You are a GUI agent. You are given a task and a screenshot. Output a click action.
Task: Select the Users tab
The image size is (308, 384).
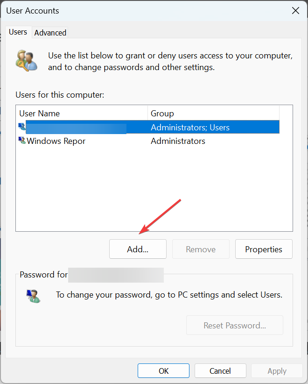click(18, 32)
